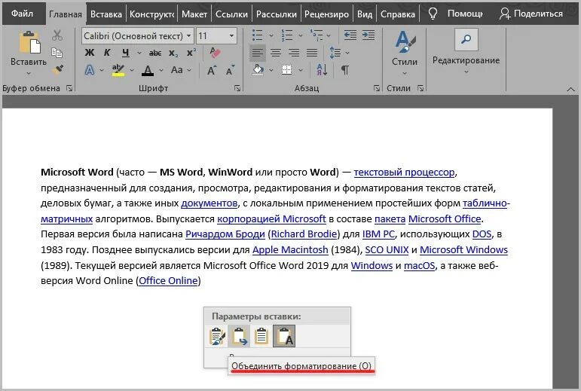Align text to the right

pyautogui.click(x=294, y=53)
